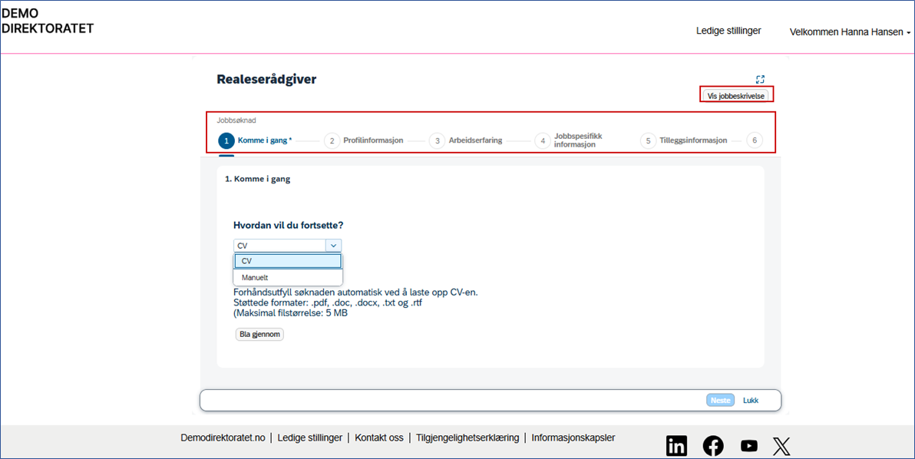This screenshot has width=915, height=459.
Task: Open the Informasjonskapsler footer link
Action: (x=573, y=438)
